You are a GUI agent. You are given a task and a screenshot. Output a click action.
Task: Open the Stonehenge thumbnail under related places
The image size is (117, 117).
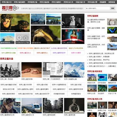click(x=92, y=77)
